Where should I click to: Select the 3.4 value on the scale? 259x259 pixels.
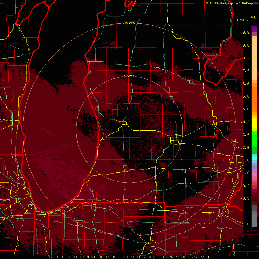[x=246, y=135]
